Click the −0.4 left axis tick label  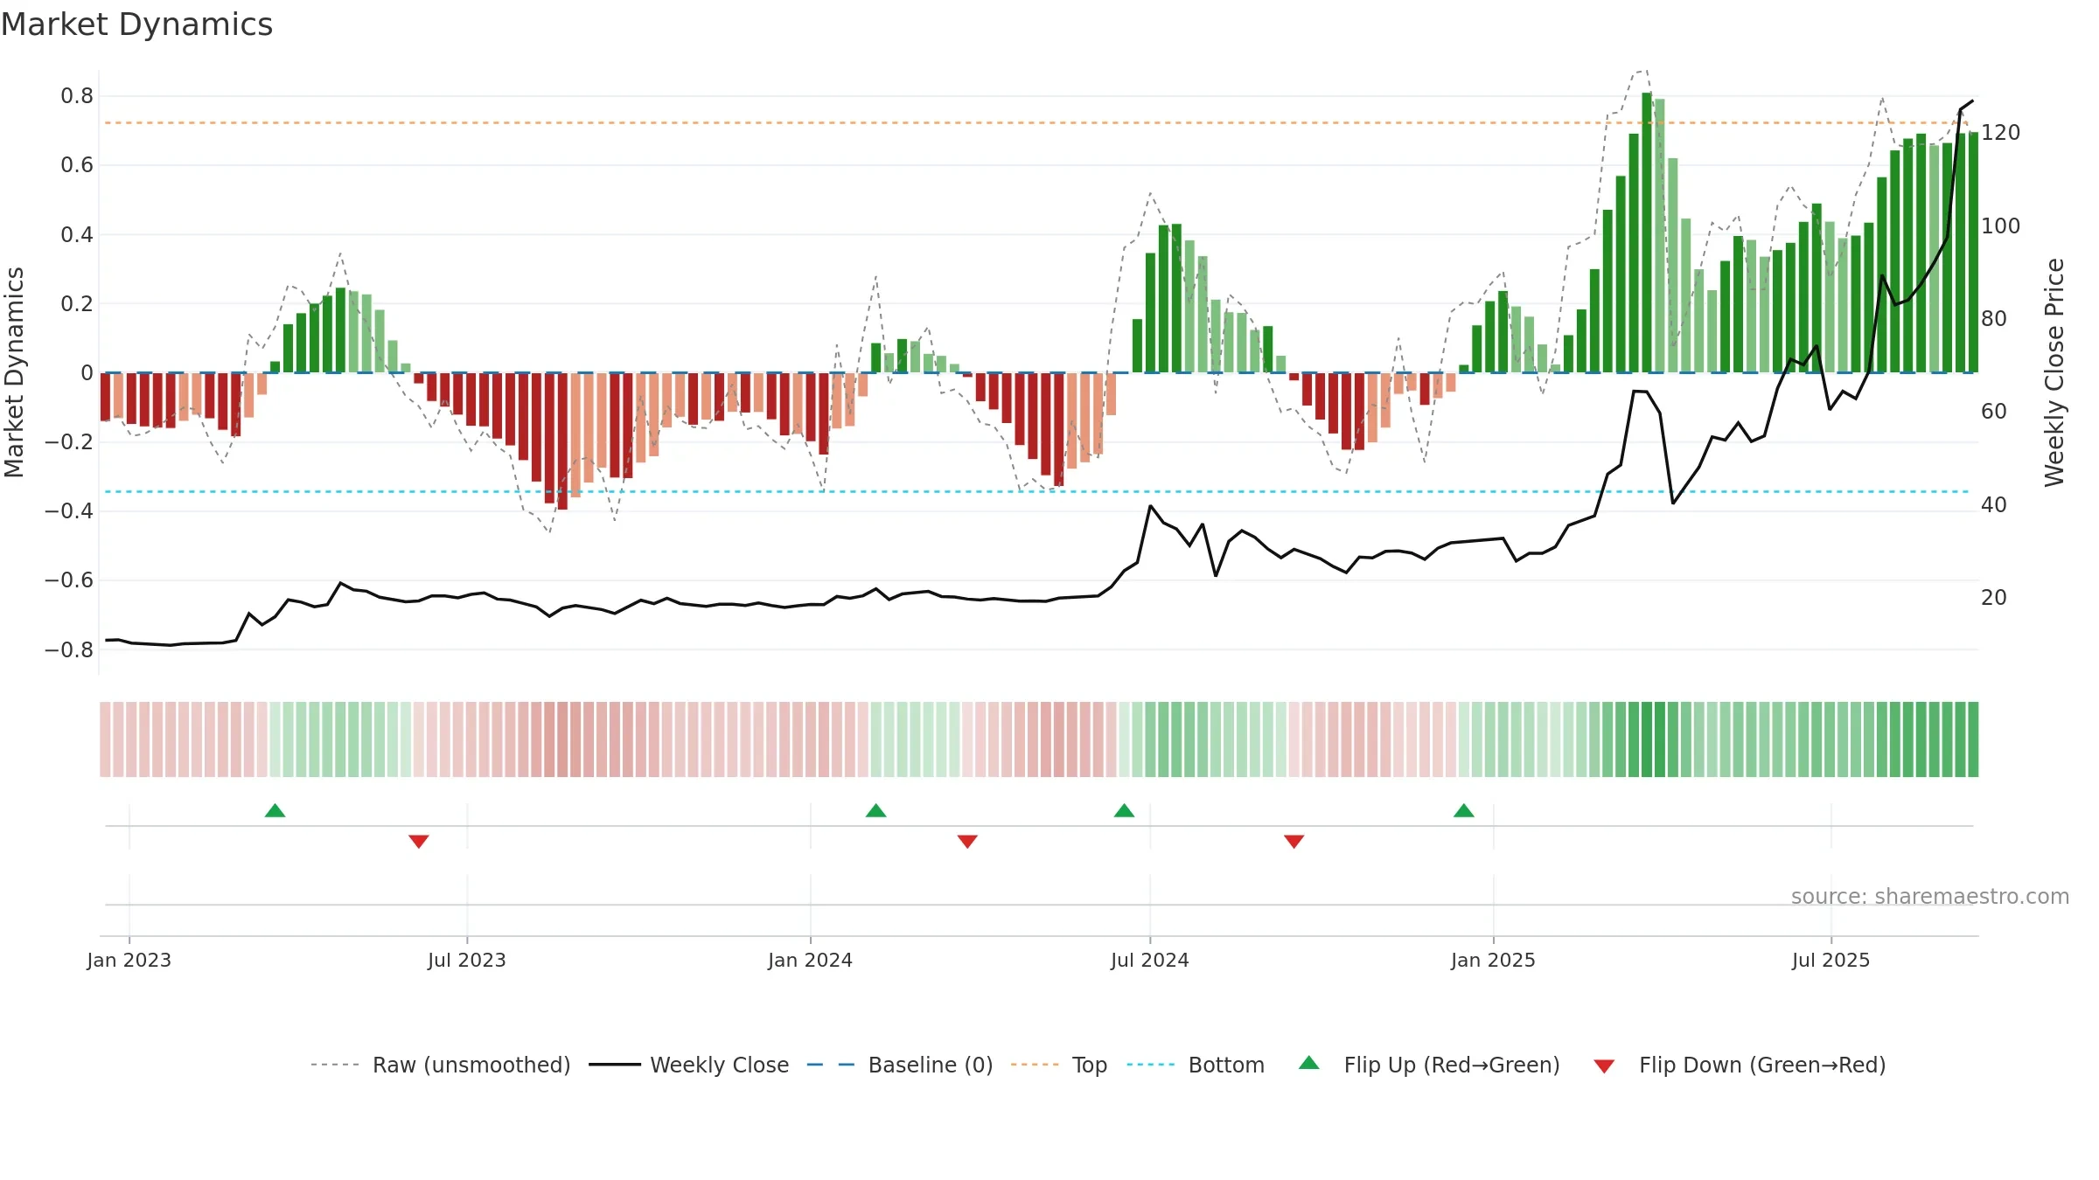tap(69, 511)
